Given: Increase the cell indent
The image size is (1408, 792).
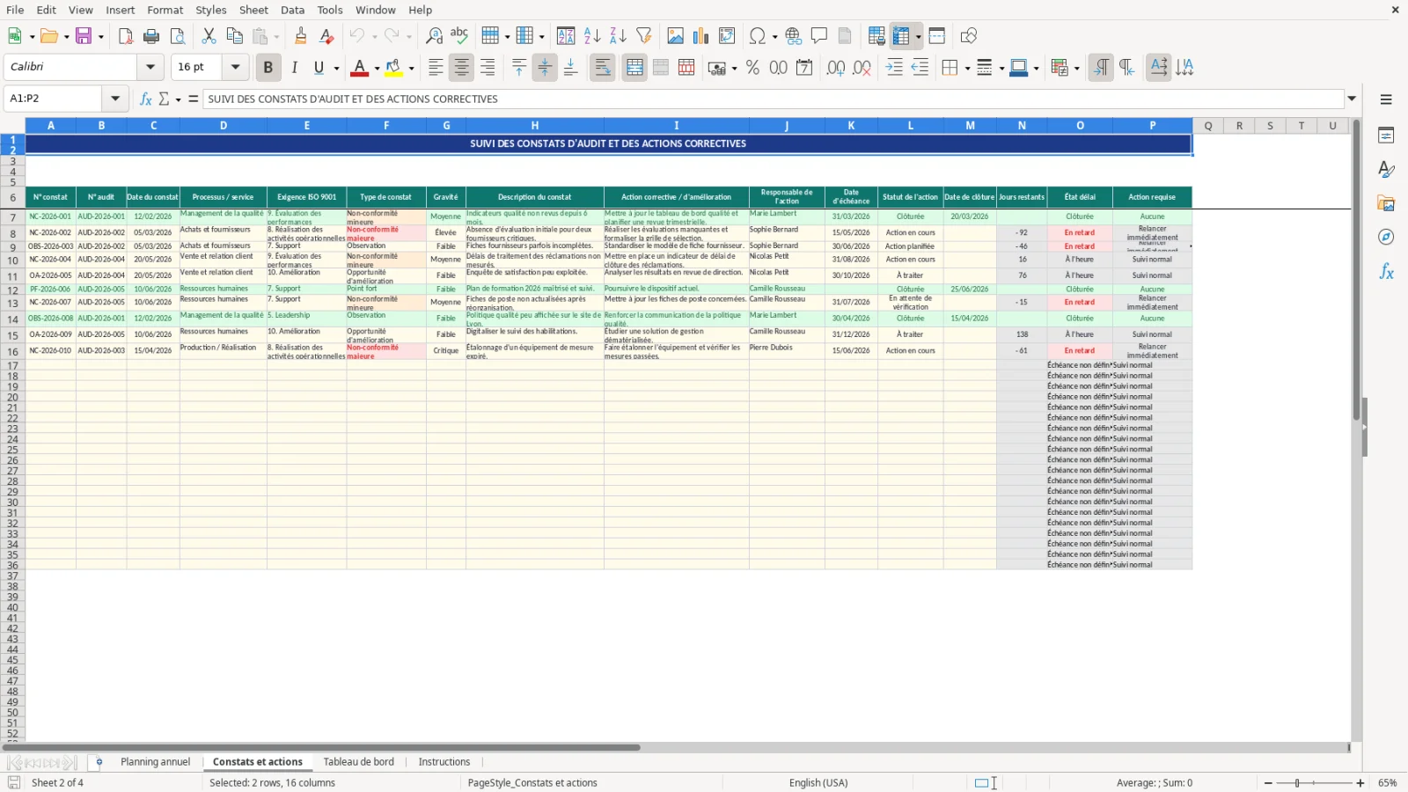Looking at the screenshot, I should [x=894, y=68].
